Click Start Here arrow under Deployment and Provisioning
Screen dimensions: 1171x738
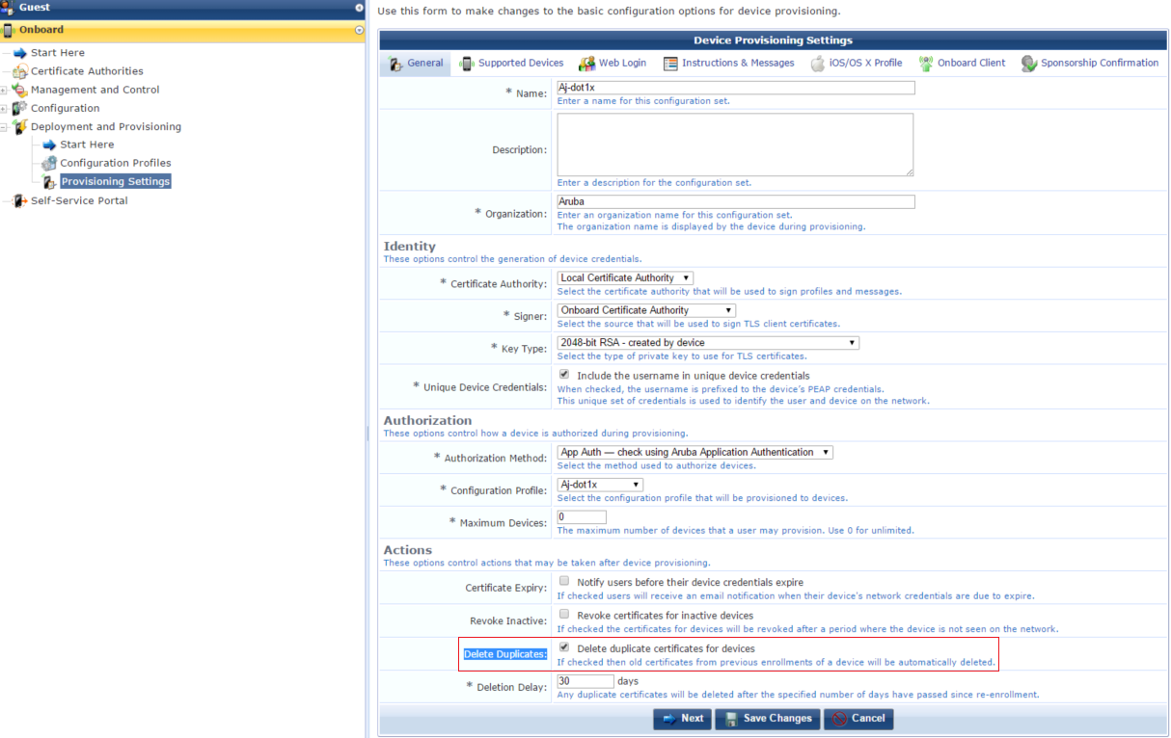click(50, 145)
